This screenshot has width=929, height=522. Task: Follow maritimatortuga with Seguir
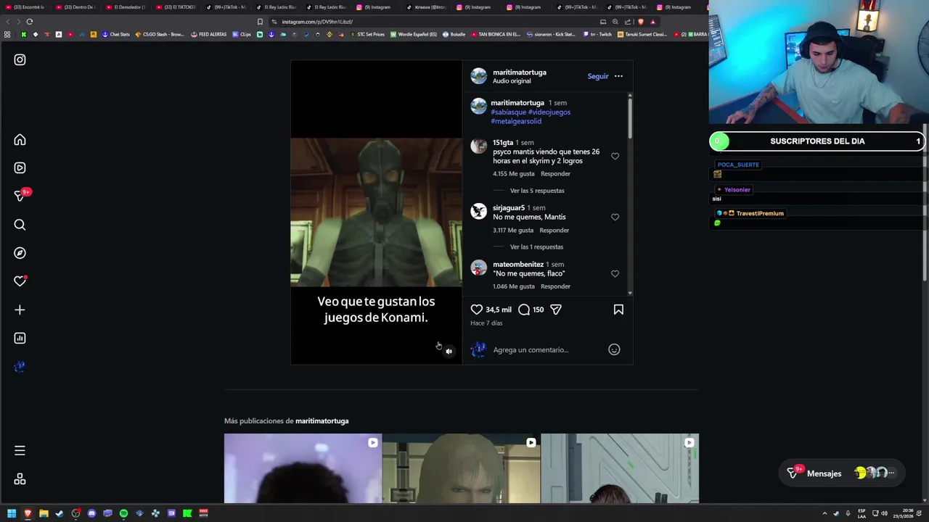[x=598, y=76]
